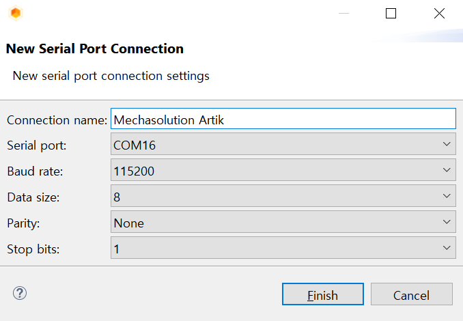Maximize the dialog window
463x321 pixels.
click(391, 13)
